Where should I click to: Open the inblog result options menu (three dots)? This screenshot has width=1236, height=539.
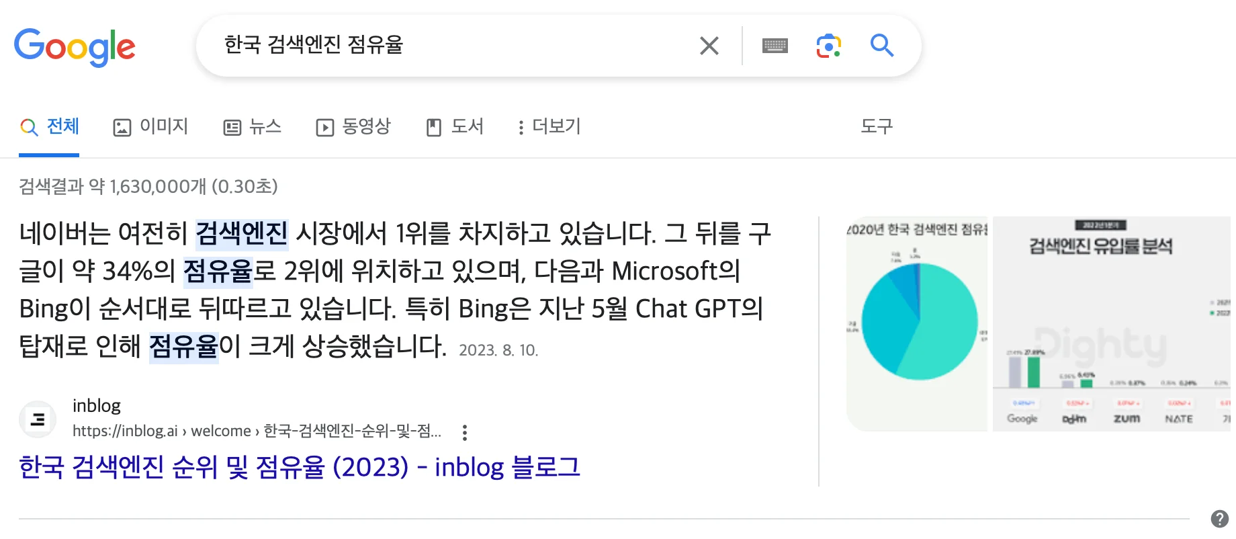pos(464,432)
